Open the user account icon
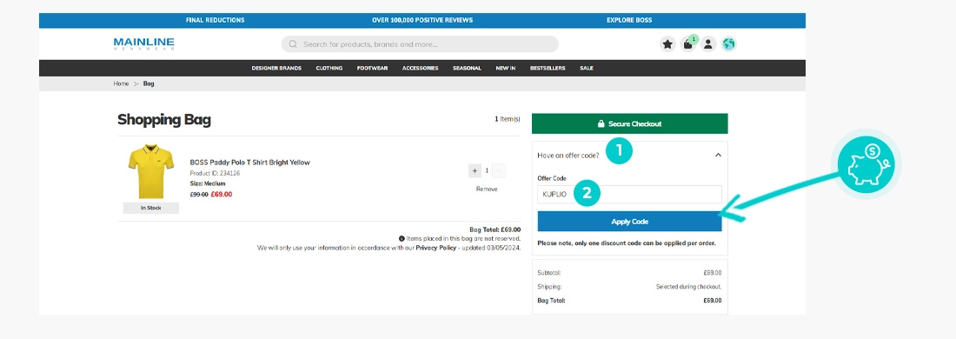 (x=707, y=44)
